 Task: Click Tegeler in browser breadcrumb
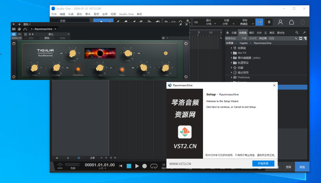pos(244,43)
